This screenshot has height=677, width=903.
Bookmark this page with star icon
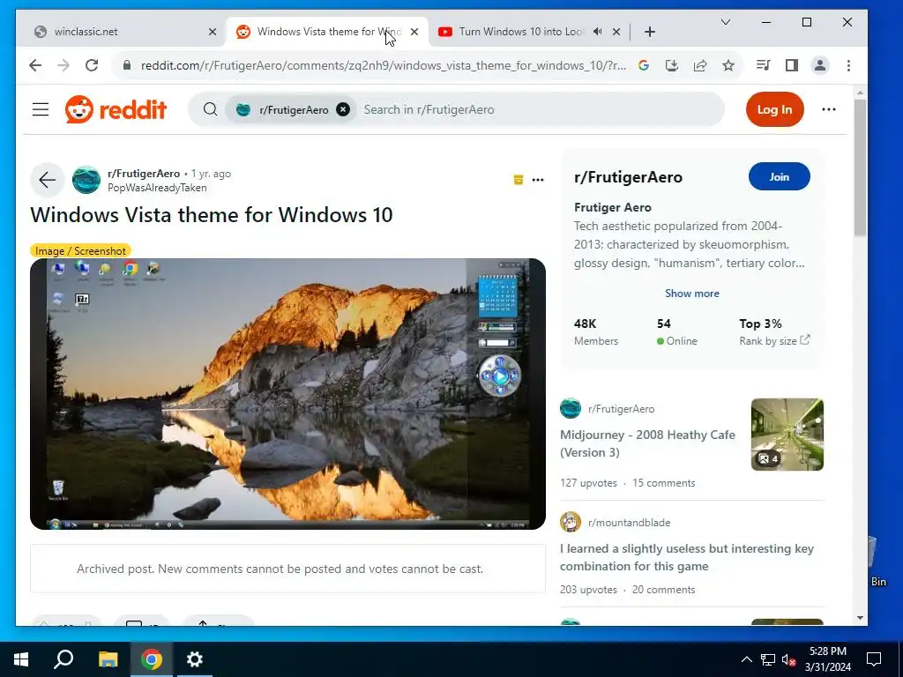pyautogui.click(x=728, y=65)
